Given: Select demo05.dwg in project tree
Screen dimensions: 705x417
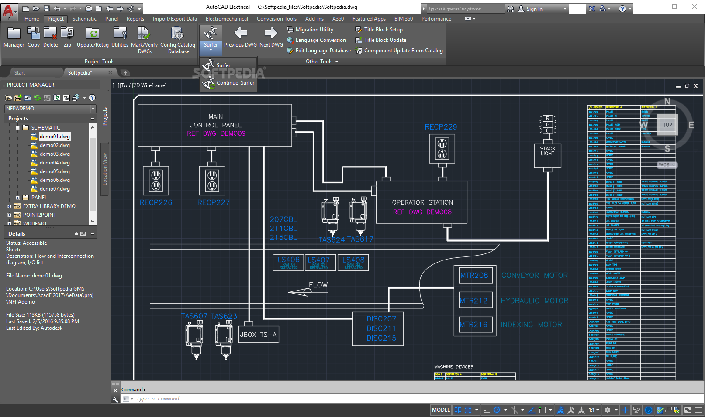Looking at the screenshot, I should click(55, 171).
